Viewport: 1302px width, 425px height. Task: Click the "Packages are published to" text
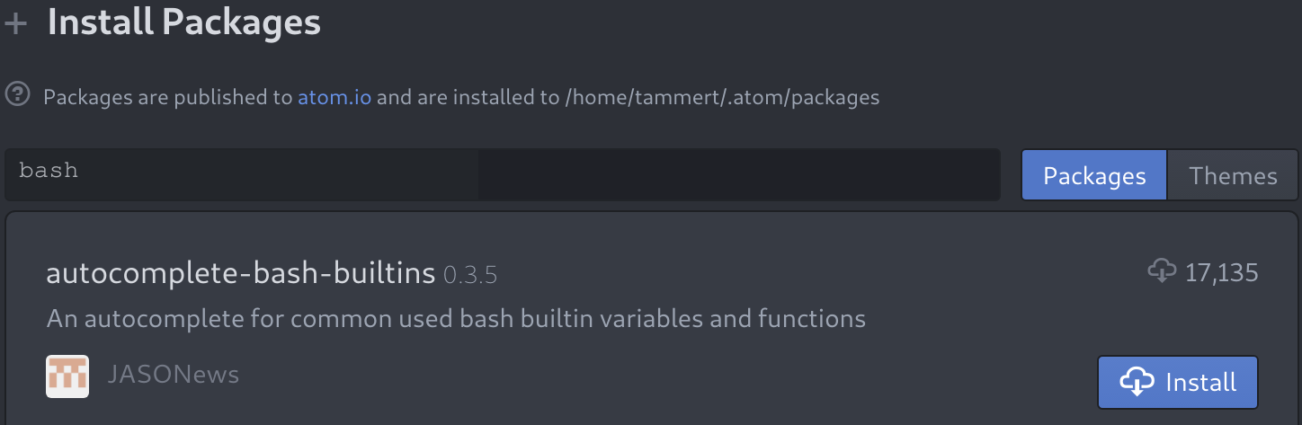[168, 97]
